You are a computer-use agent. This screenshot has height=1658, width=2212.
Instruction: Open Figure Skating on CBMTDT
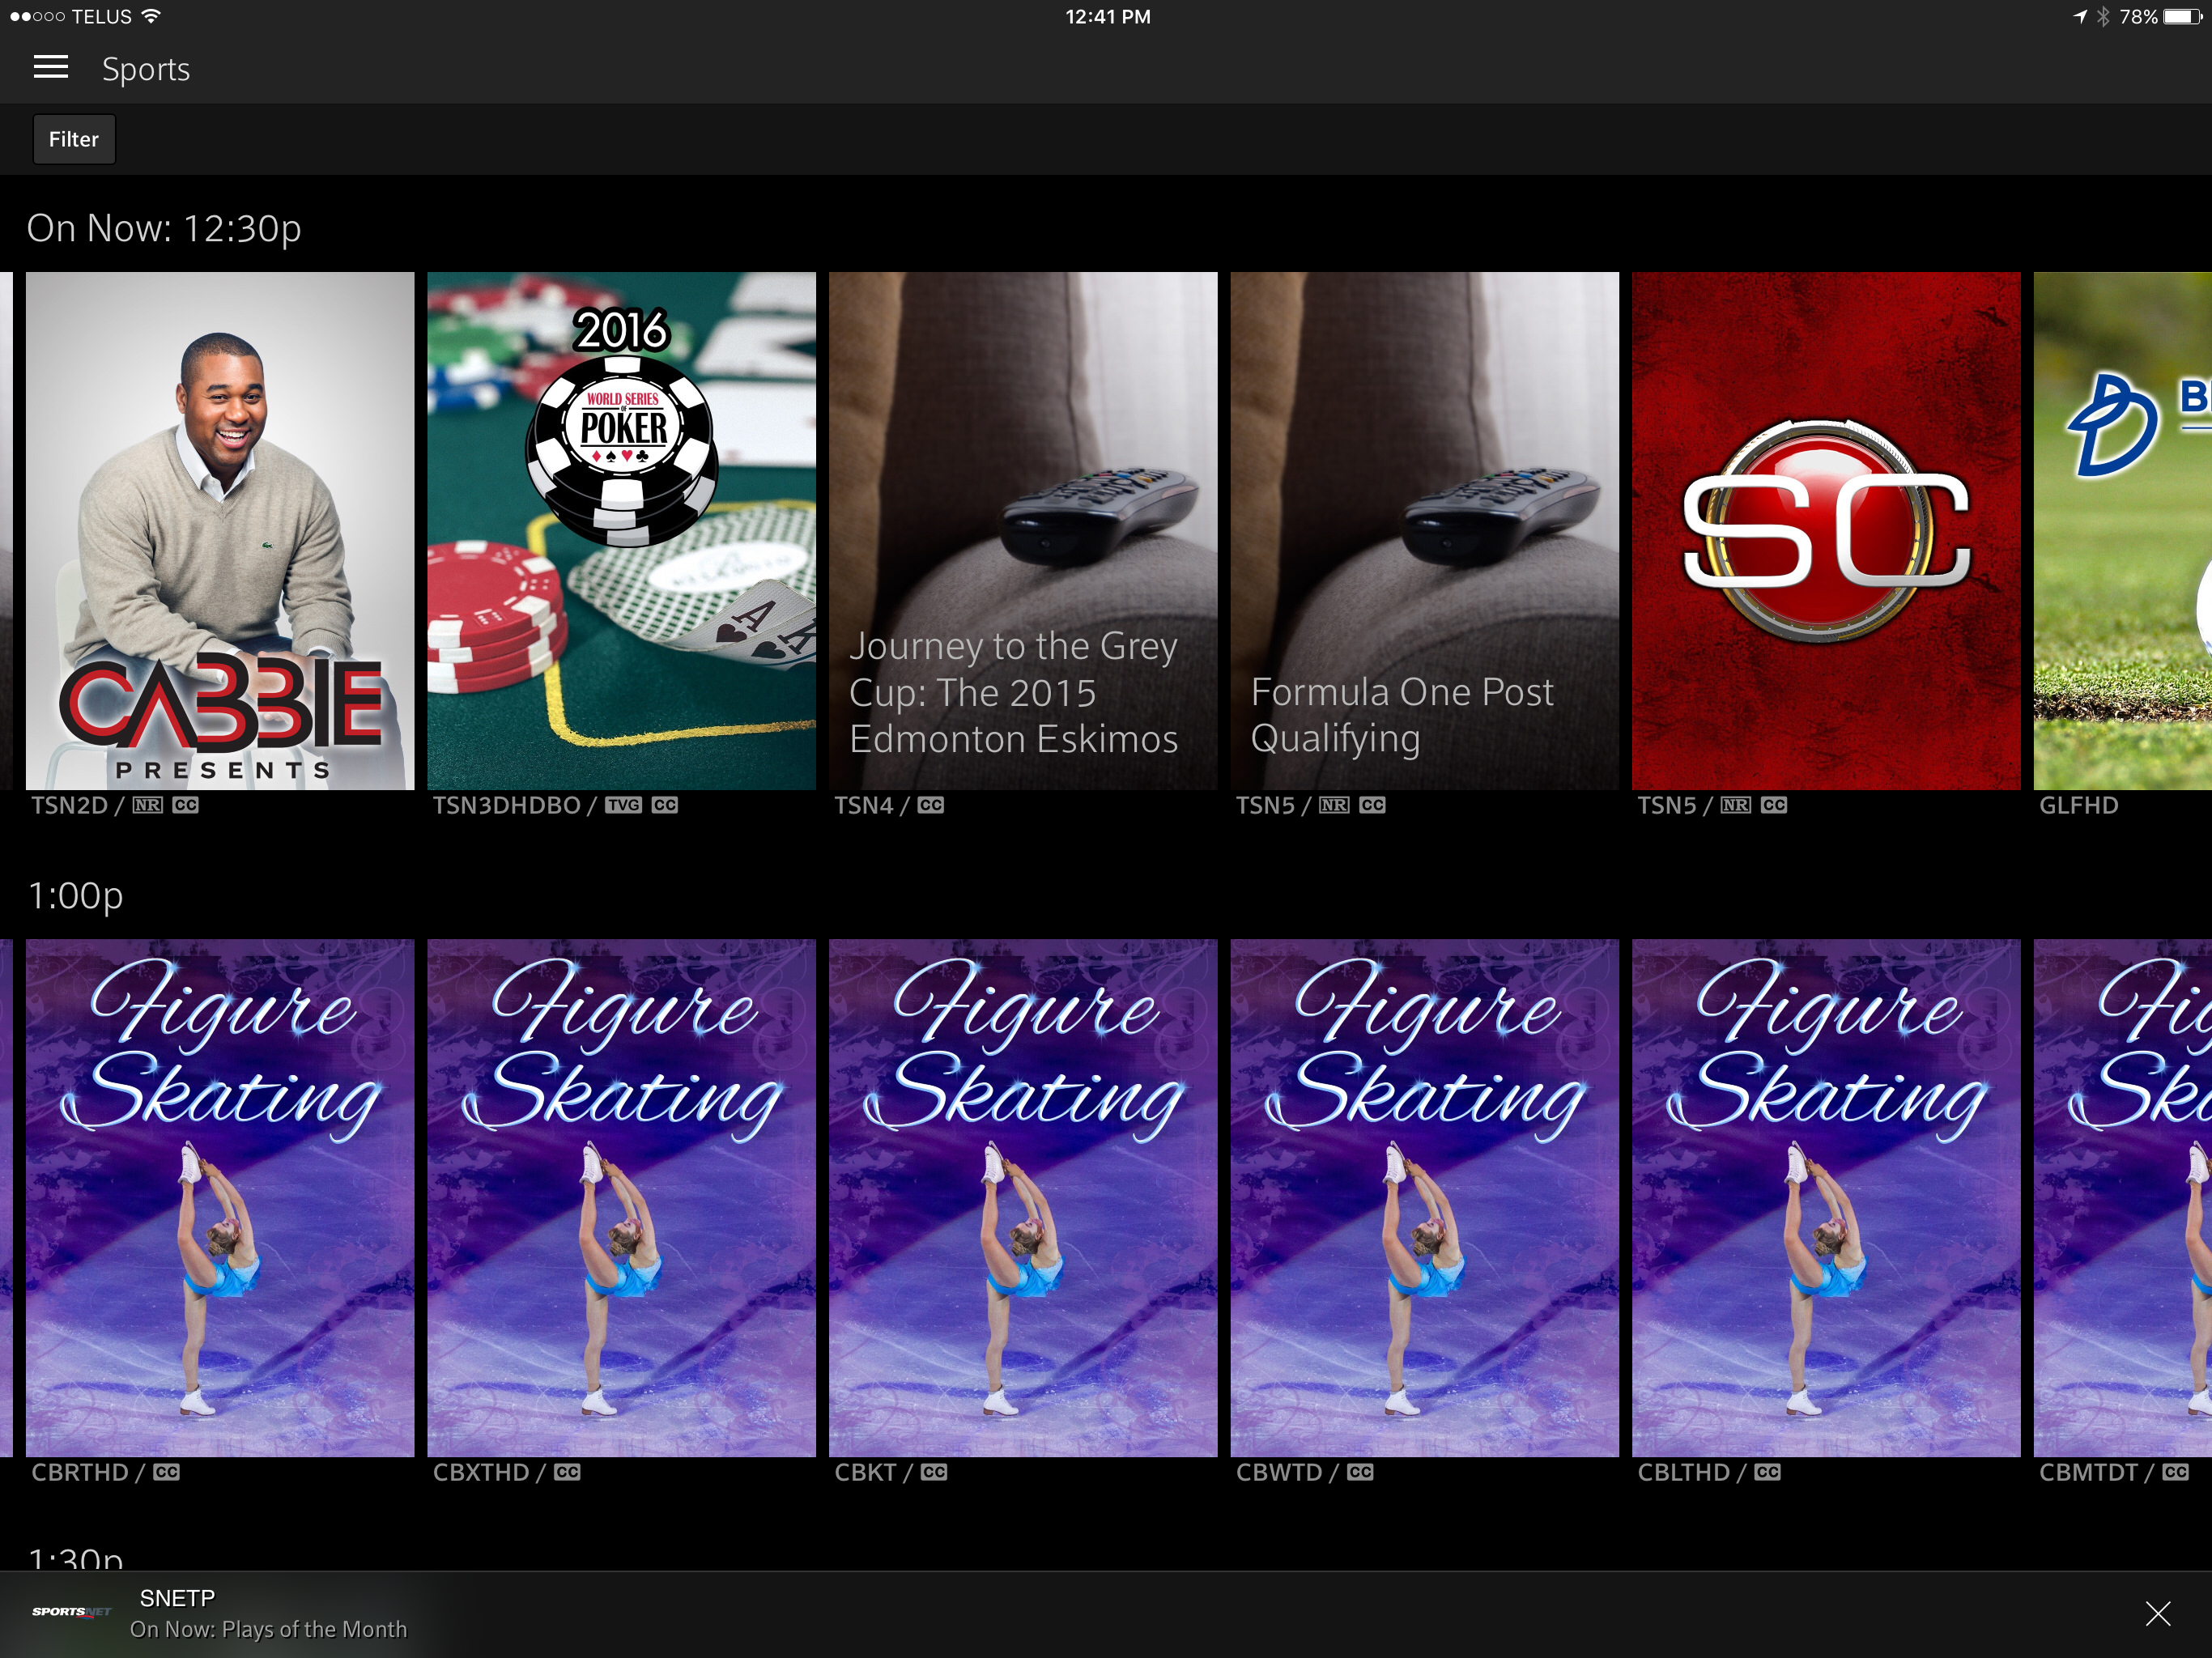coord(2123,1198)
